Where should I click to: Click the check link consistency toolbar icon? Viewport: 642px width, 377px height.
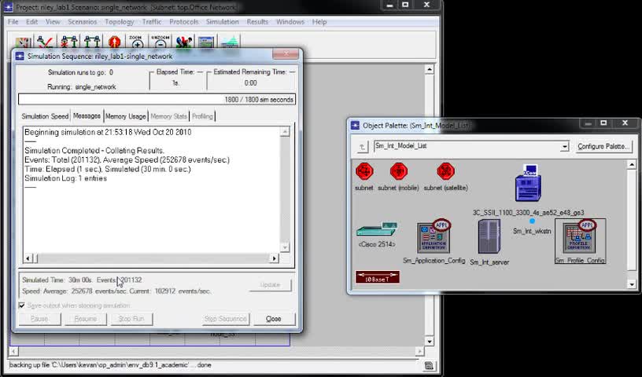pyautogui.click(x=45, y=42)
